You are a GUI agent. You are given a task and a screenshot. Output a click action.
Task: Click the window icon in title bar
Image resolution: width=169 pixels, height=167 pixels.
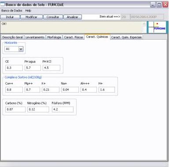pyautogui.click(x=3, y=4)
